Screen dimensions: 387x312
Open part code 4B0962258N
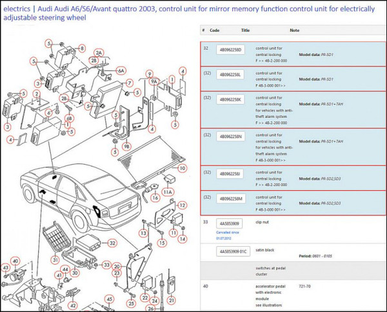tap(230, 136)
